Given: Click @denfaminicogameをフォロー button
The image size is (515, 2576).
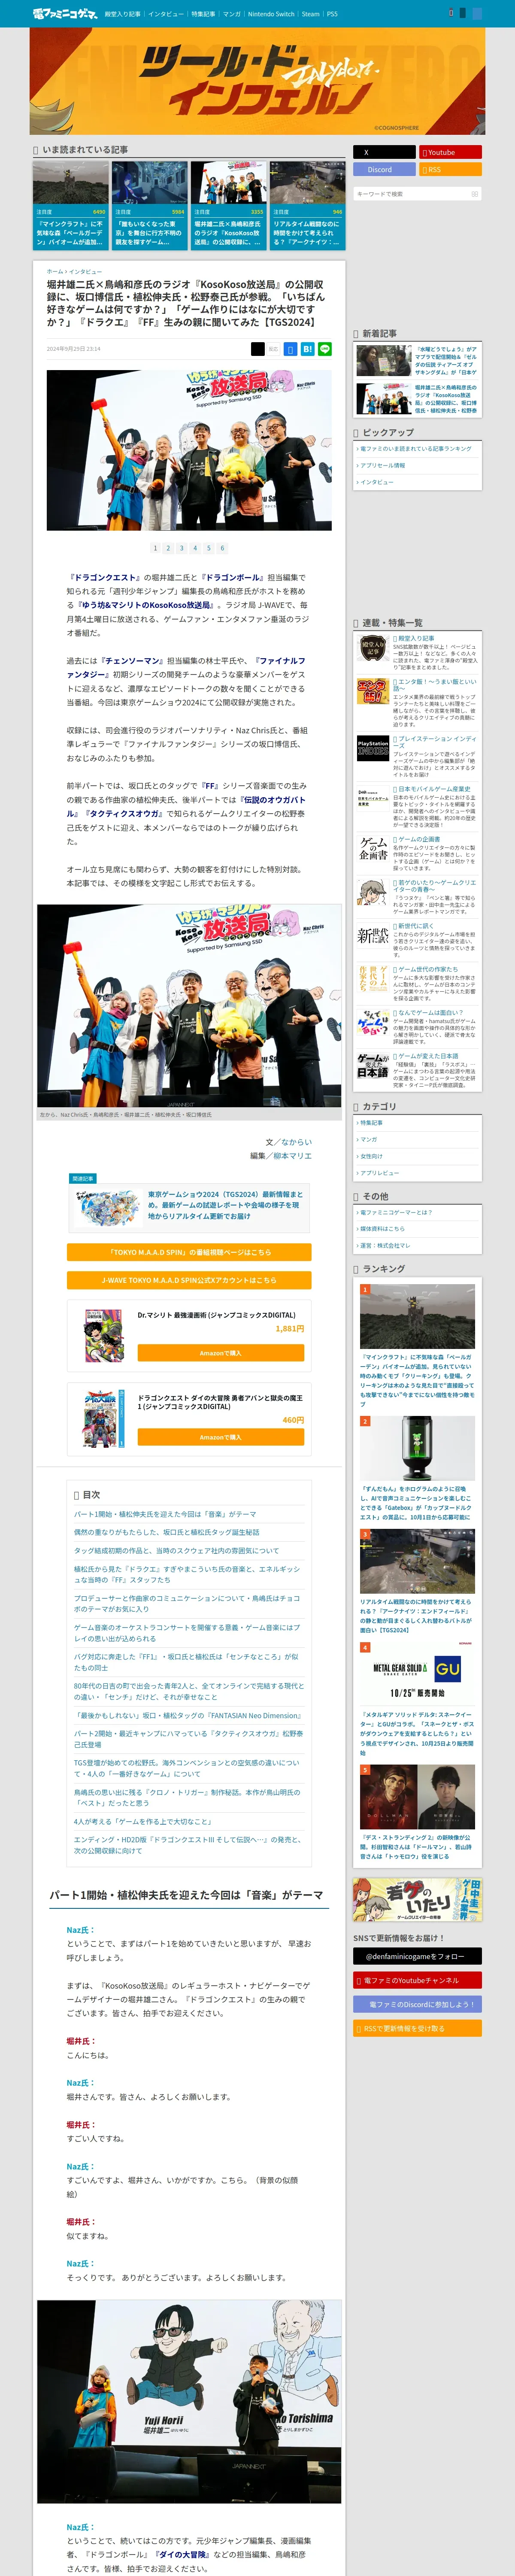Looking at the screenshot, I should pos(417,1956).
